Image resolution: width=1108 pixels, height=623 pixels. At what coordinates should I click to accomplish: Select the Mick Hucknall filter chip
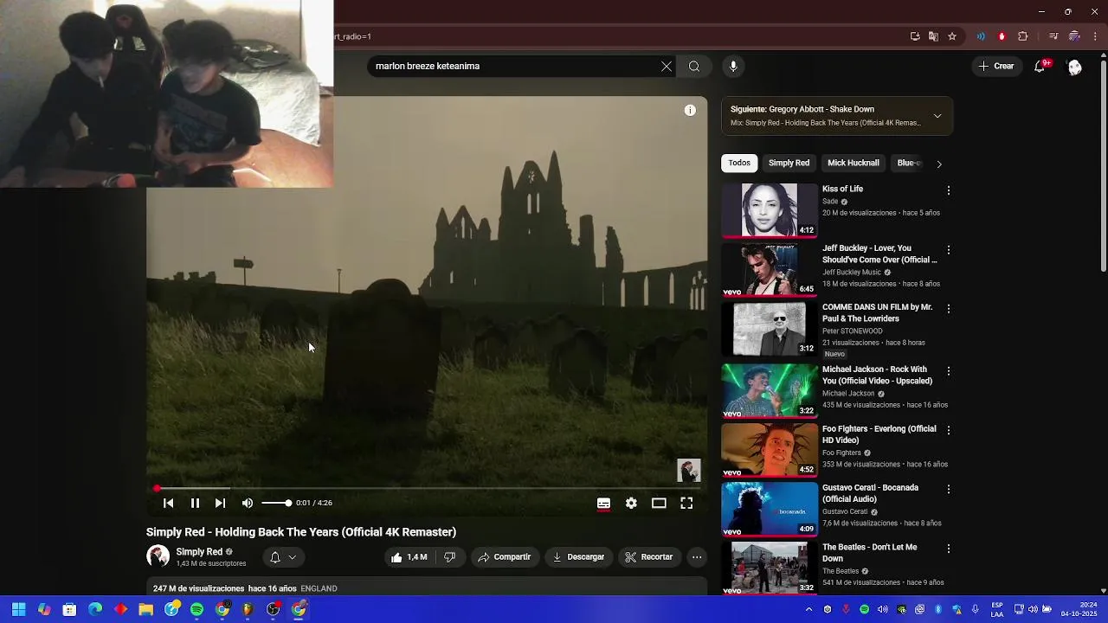click(x=853, y=163)
